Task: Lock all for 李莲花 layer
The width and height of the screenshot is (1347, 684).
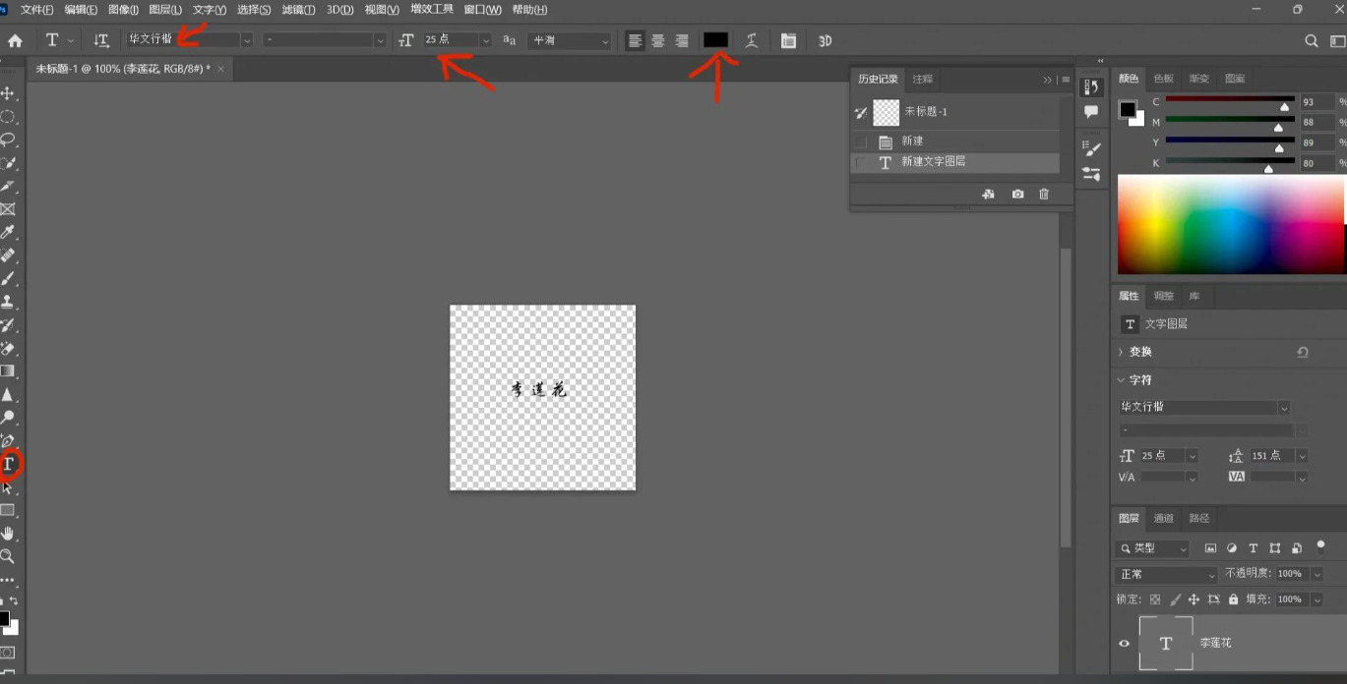Action: click(x=1233, y=599)
